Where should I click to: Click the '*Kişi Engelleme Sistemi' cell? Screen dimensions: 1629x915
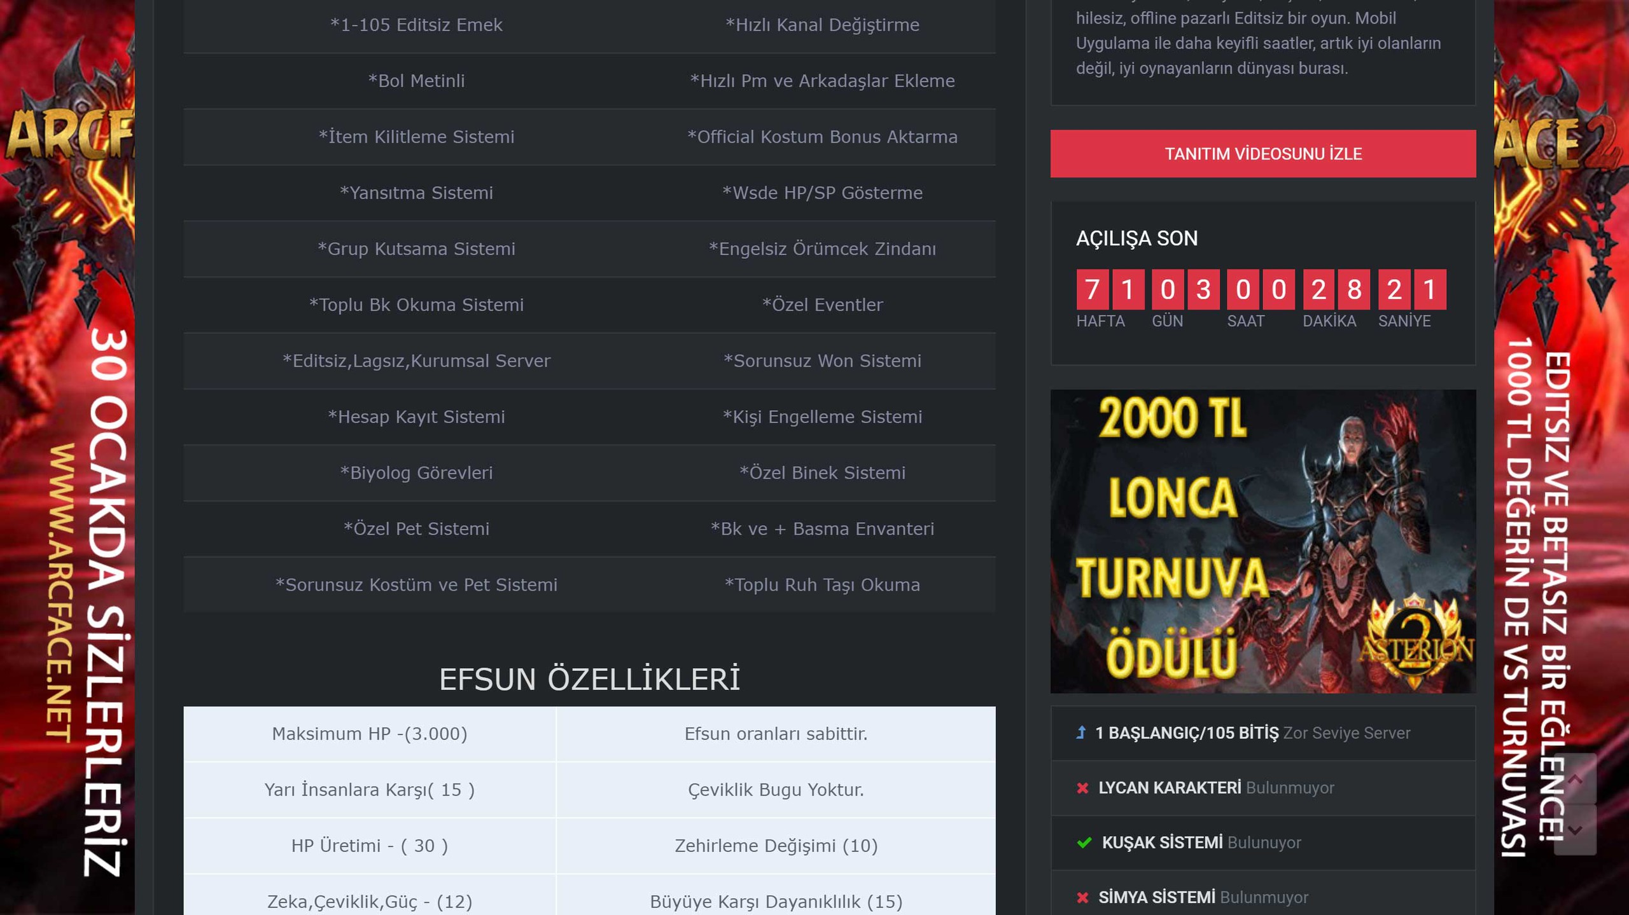coord(822,416)
